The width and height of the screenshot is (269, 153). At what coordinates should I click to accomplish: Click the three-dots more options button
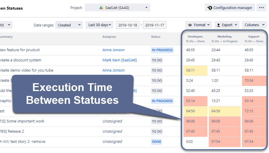[261, 8]
